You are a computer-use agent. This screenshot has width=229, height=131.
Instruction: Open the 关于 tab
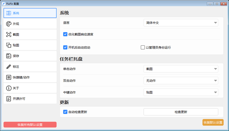pos(30,88)
